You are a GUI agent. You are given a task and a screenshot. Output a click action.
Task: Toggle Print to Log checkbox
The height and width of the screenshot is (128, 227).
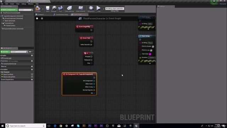pyautogui.click(x=151, y=50)
